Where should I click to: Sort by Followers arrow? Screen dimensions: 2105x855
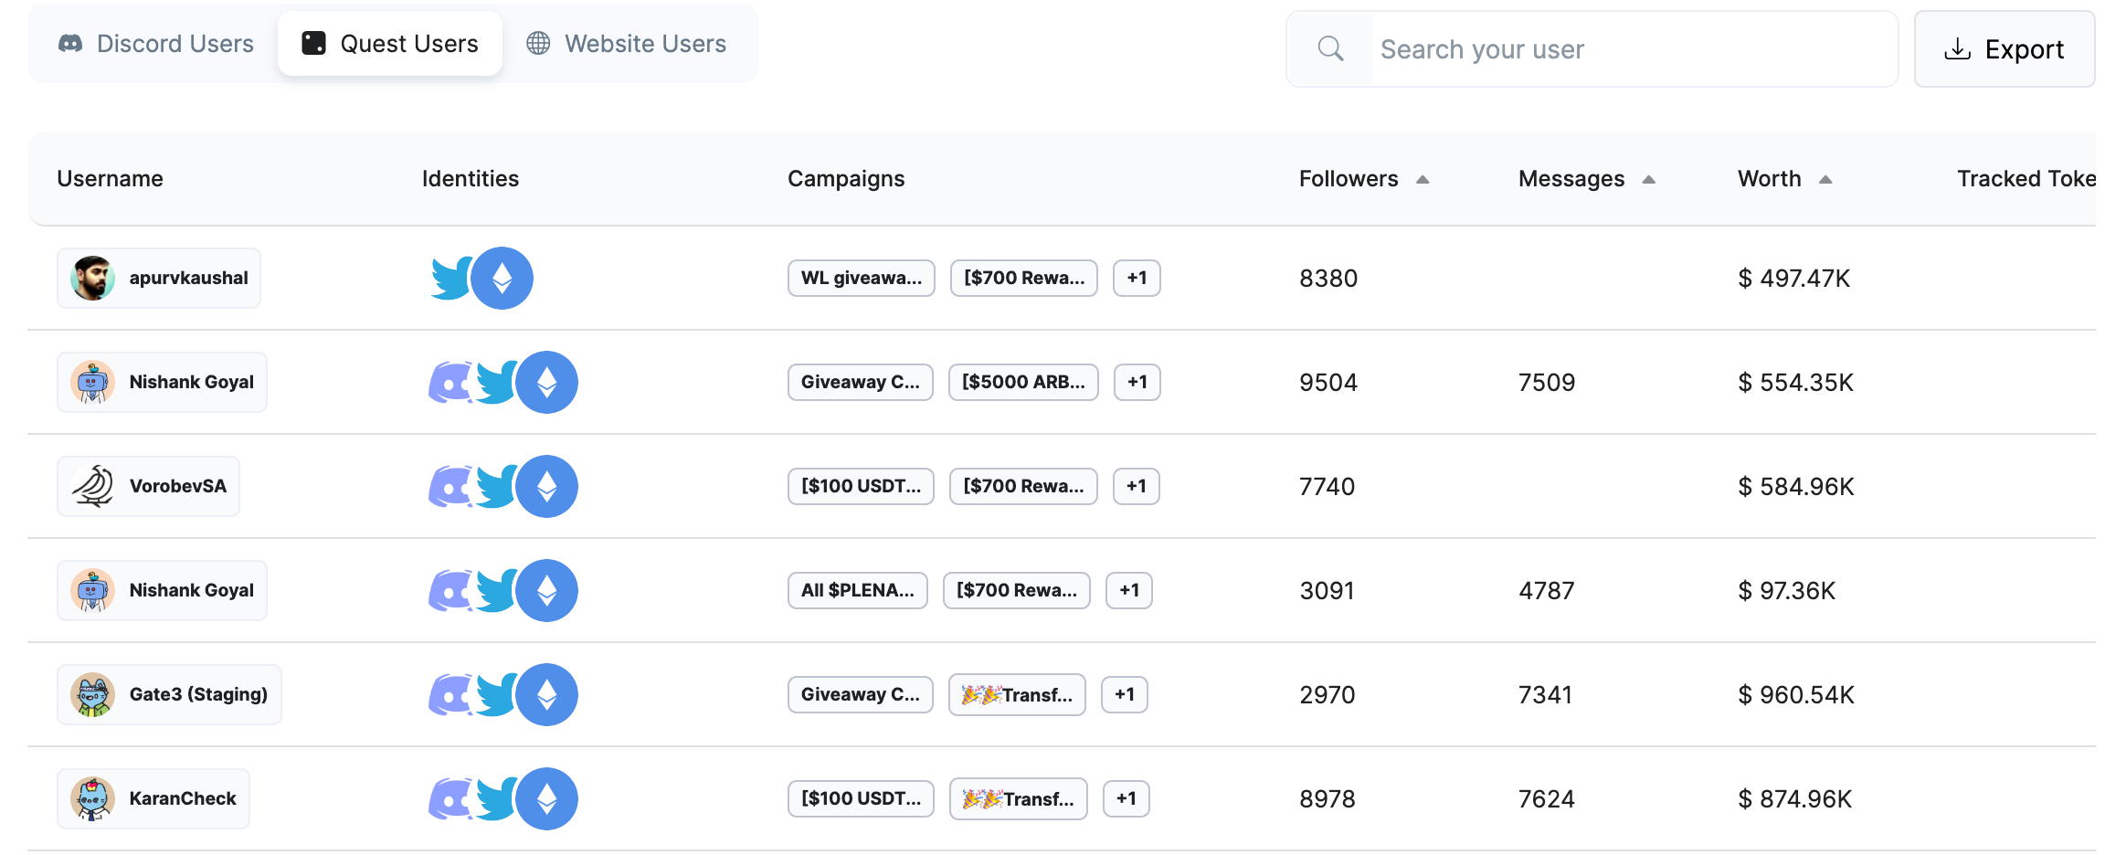1423,180
